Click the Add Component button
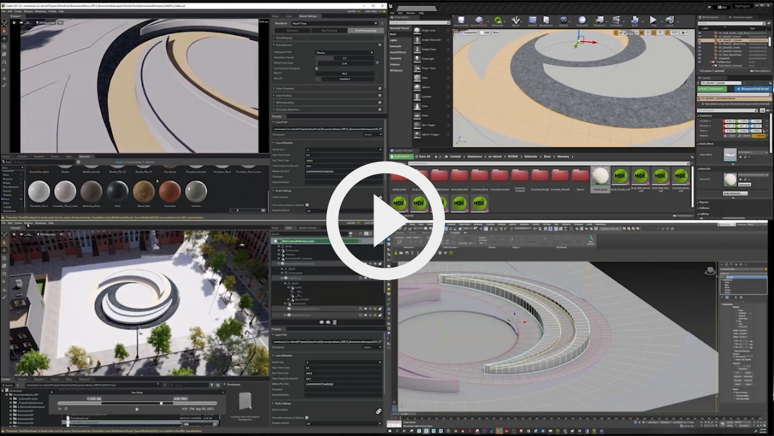The width and height of the screenshot is (774, 436). pos(713,88)
